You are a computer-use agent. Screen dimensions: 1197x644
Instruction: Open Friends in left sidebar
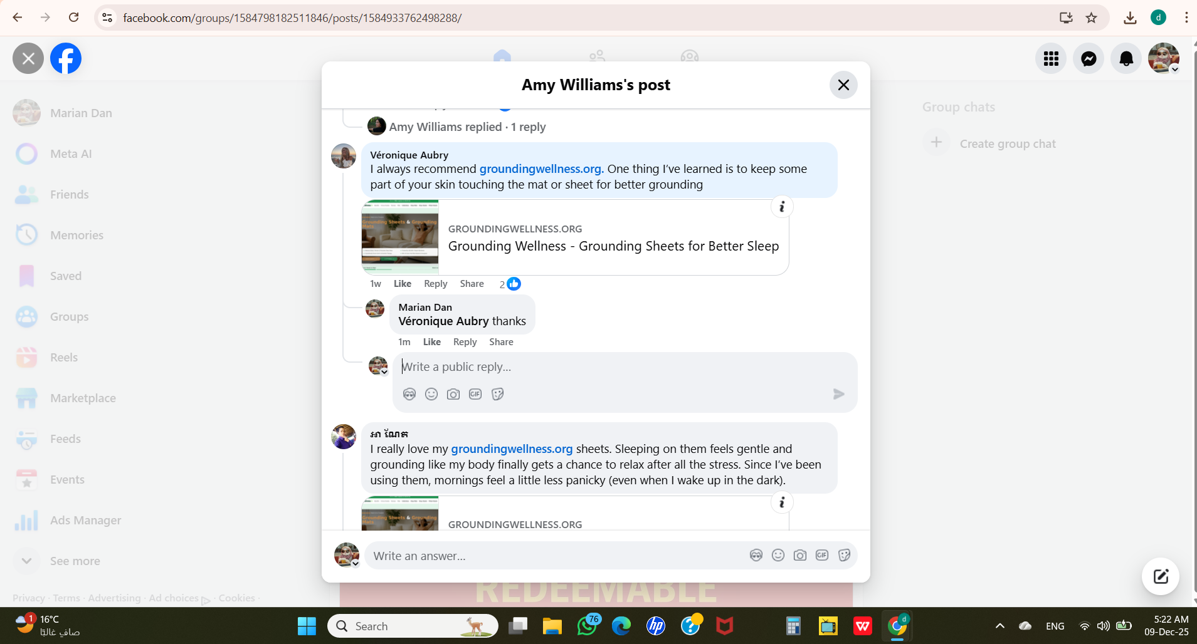69,194
